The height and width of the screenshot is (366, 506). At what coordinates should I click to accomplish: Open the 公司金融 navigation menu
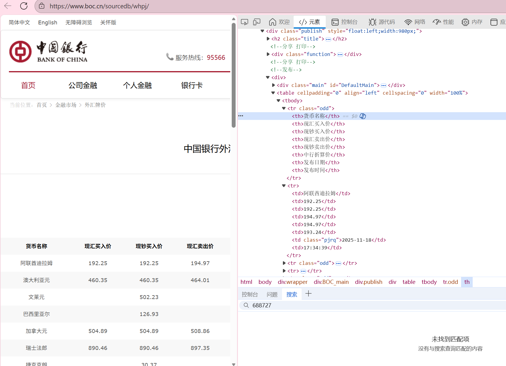[83, 85]
